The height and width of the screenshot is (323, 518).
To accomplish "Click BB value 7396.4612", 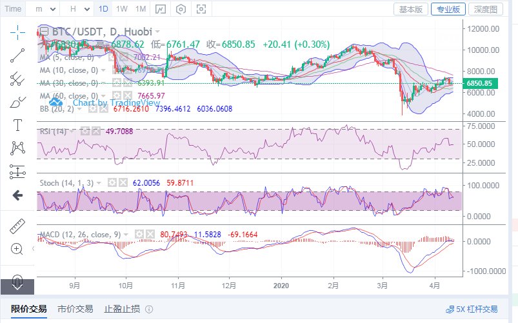I will 173,109.
